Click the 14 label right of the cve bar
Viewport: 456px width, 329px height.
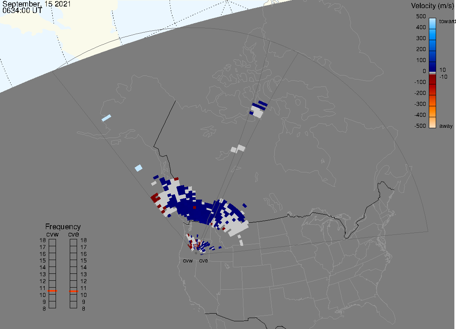pyautogui.click(x=84, y=268)
